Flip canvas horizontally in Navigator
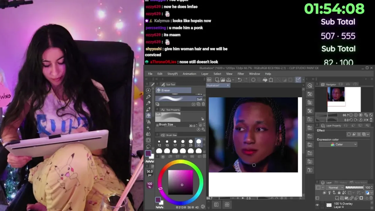This screenshot has width=375, height=211. pos(366,120)
